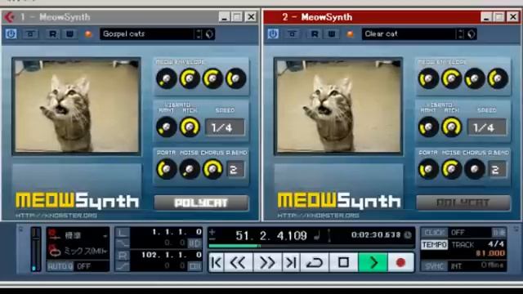This screenshot has width=523, height=294.
Task: Click second Meow Envelope knob in MeowSynth 2
Action: [451, 78]
